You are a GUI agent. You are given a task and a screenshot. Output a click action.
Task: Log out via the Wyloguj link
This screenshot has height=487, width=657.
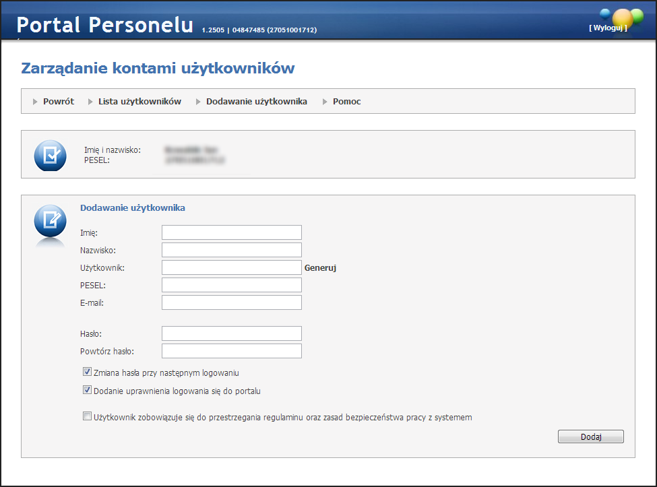pyautogui.click(x=608, y=28)
